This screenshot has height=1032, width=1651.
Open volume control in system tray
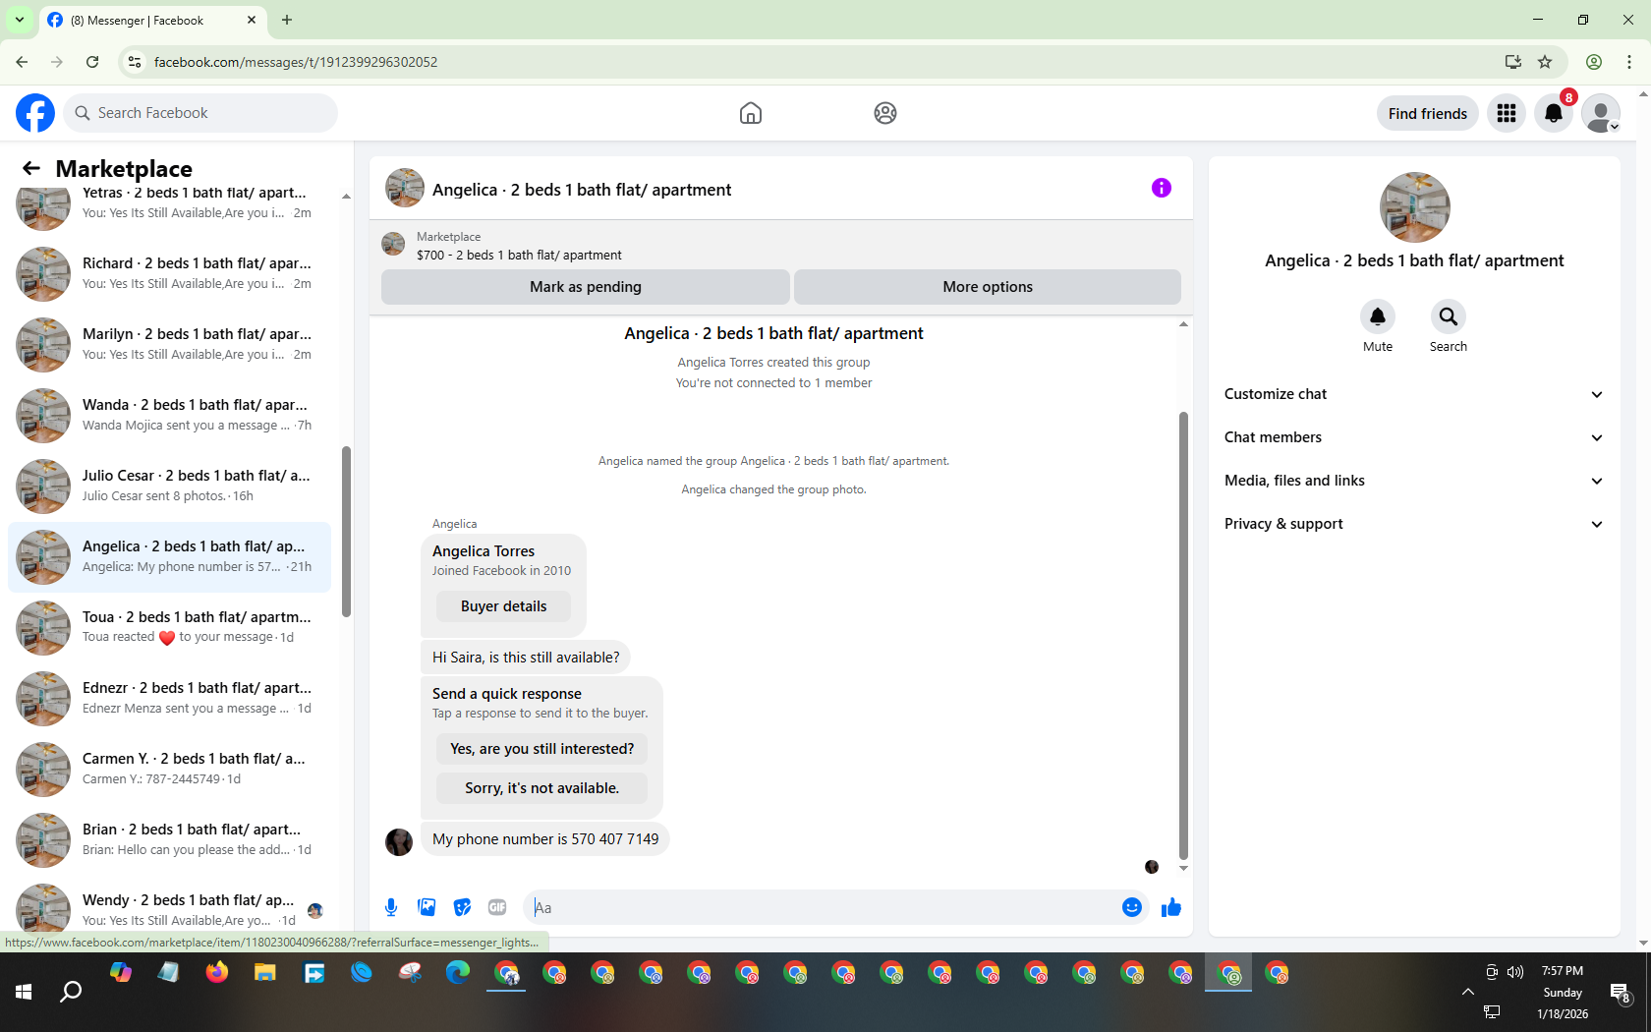click(1515, 971)
